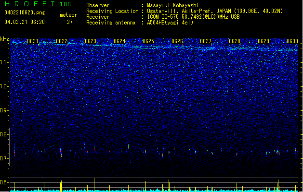Click the Ogata-vill. Akita-Pref. JAPAN location text
The width and height of the screenshot is (303, 192).
click(x=215, y=11)
